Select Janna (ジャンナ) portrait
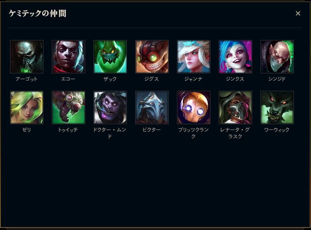The width and height of the screenshot is (311, 230). click(194, 57)
